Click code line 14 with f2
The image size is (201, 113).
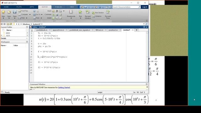pos(49,67)
